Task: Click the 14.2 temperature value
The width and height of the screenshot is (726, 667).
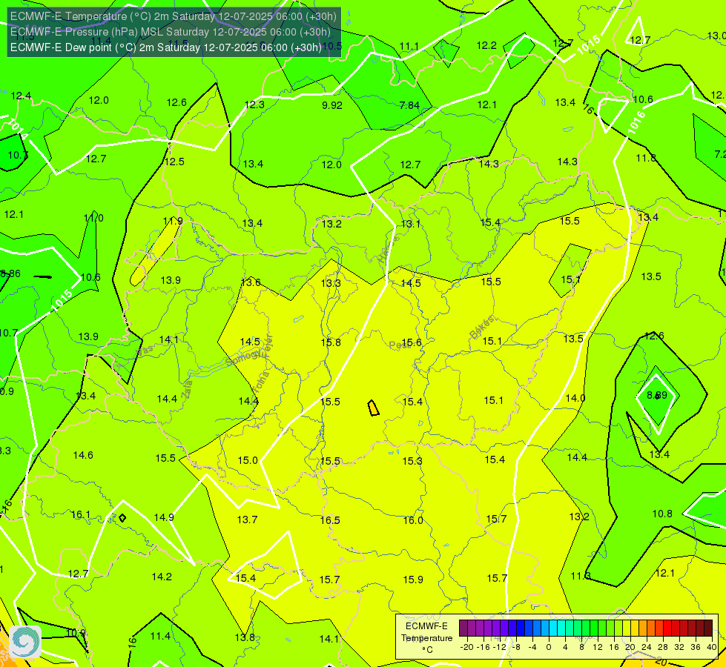Action: point(162,577)
